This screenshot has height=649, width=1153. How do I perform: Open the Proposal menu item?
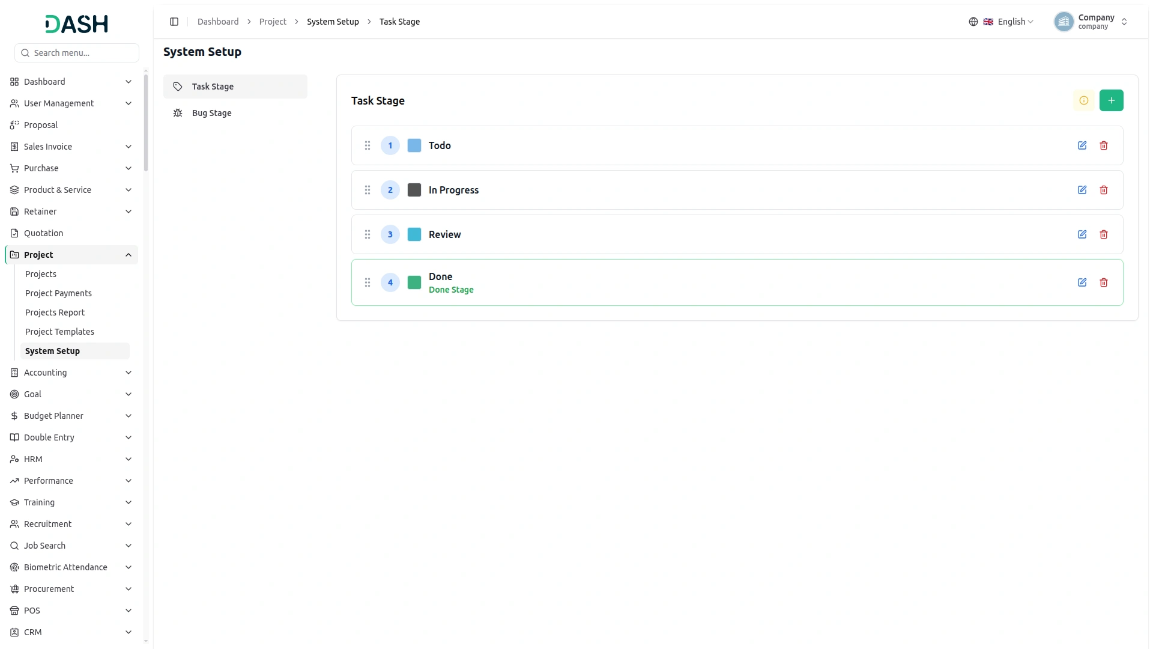tap(71, 125)
